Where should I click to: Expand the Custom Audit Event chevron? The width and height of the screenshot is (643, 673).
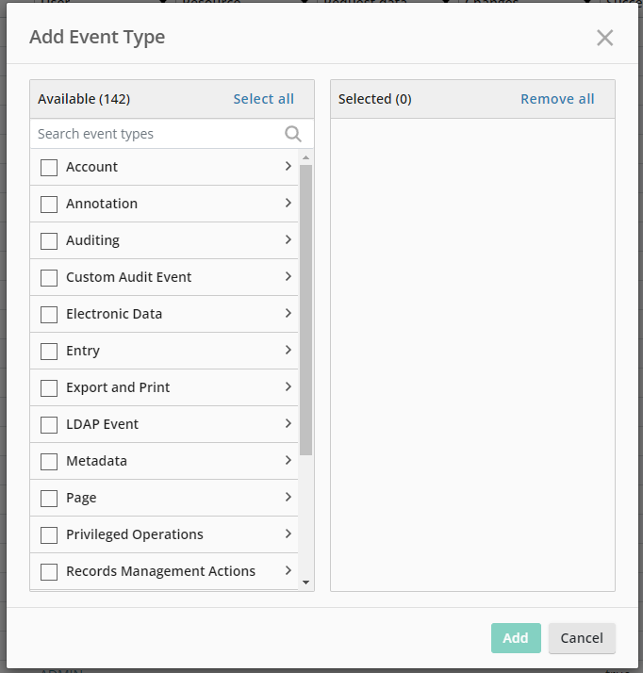[x=288, y=277]
